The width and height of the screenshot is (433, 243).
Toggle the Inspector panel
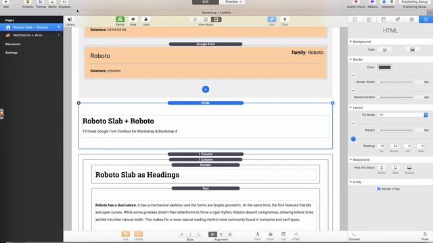click(x=388, y=3)
